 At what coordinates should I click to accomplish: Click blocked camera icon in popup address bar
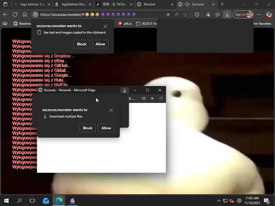coord(144,99)
